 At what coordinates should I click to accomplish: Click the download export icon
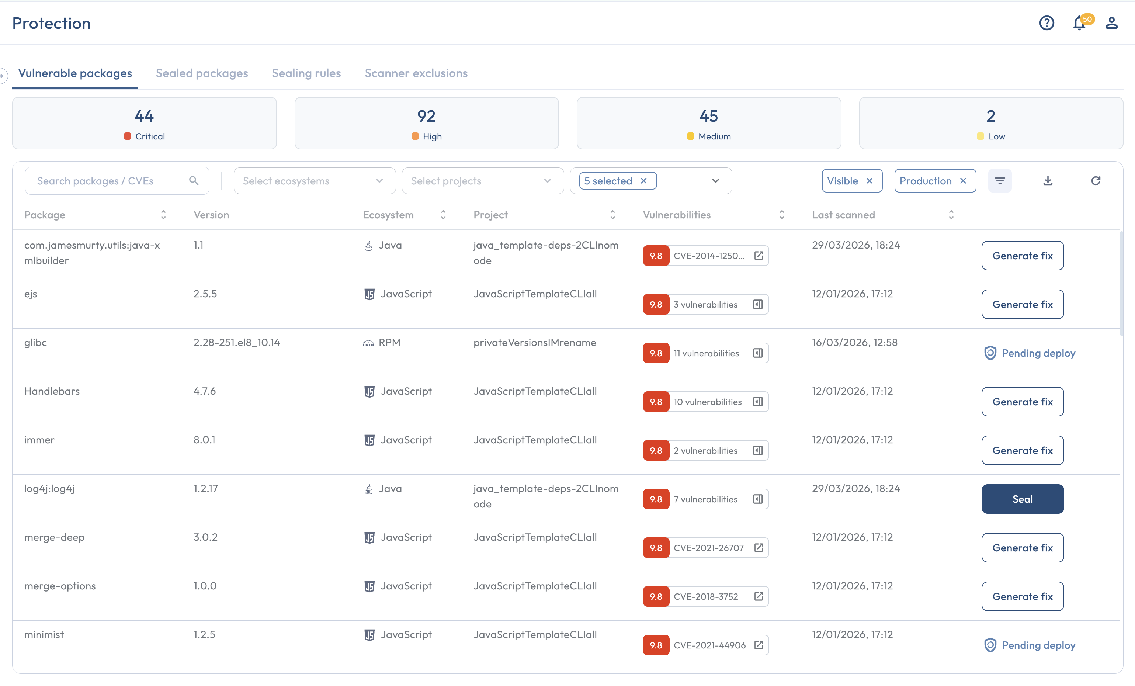(x=1048, y=181)
